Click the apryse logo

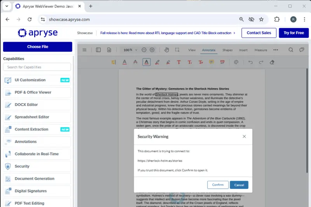pyautogui.click(x=38, y=33)
